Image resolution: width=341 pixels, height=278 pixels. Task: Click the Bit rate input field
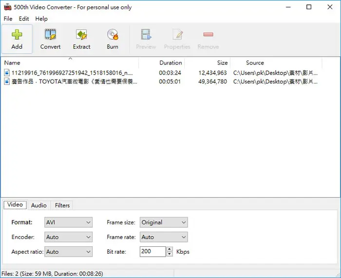point(153,252)
